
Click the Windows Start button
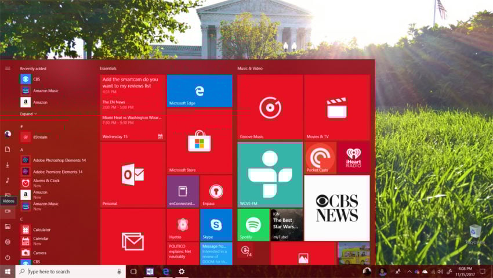click(x=8, y=272)
